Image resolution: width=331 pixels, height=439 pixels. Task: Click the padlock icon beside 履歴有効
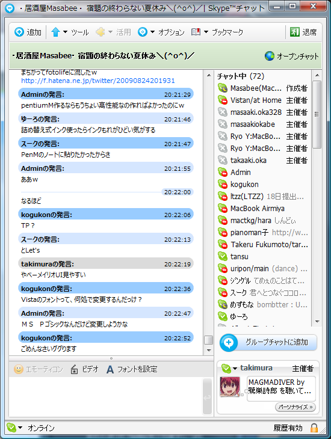pyautogui.click(x=314, y=428)
